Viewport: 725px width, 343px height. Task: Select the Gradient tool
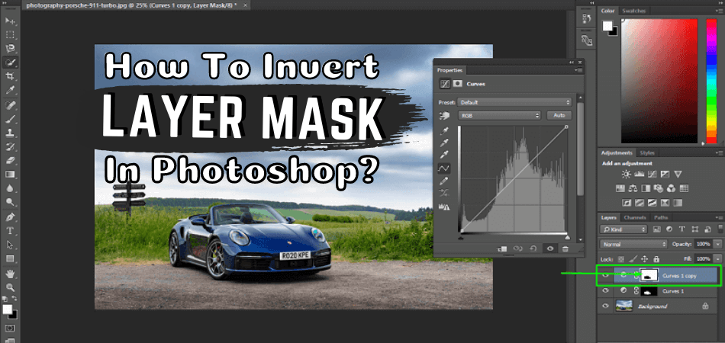(10, 175)
